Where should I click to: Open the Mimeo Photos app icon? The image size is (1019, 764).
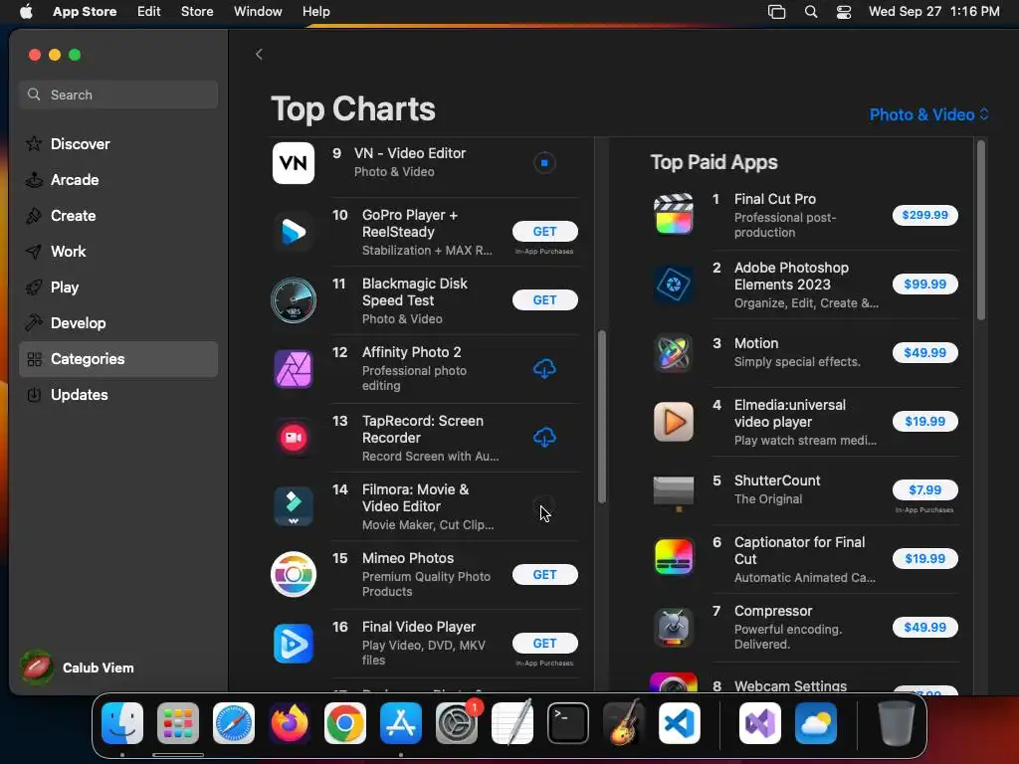tap(294, 575)
